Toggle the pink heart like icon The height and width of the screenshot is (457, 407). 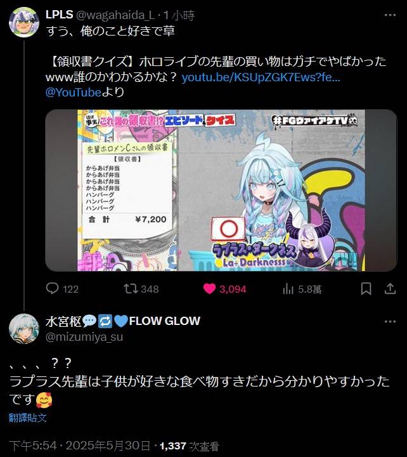209,289
